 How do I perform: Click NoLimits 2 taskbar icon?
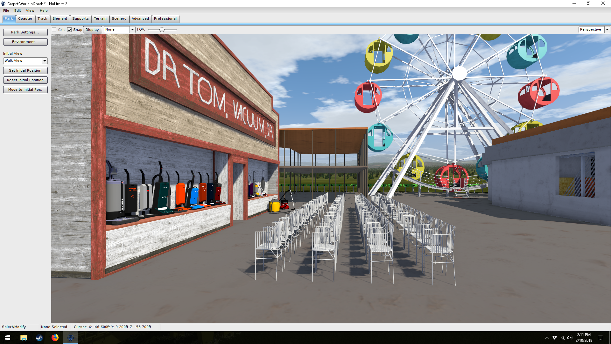tap(71, 338)
